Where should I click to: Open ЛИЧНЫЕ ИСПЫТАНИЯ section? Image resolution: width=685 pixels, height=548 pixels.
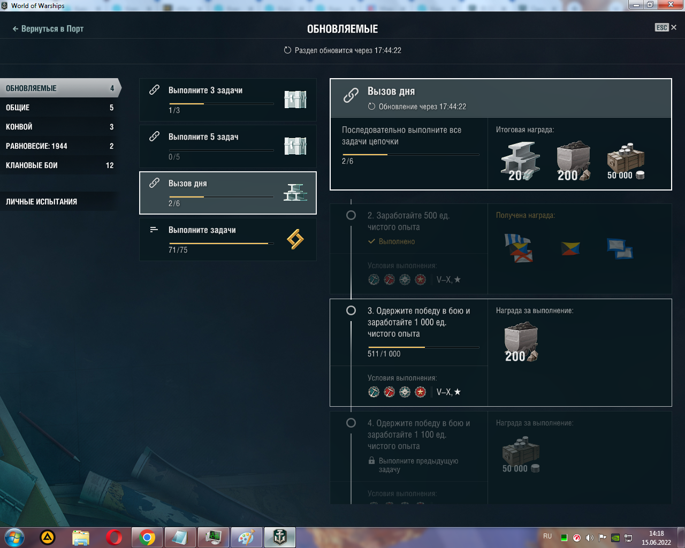pos(59,202)
